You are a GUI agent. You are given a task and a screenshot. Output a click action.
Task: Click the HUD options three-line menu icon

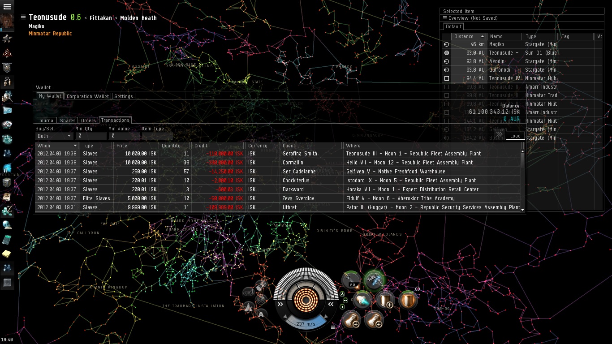(333, 327)
